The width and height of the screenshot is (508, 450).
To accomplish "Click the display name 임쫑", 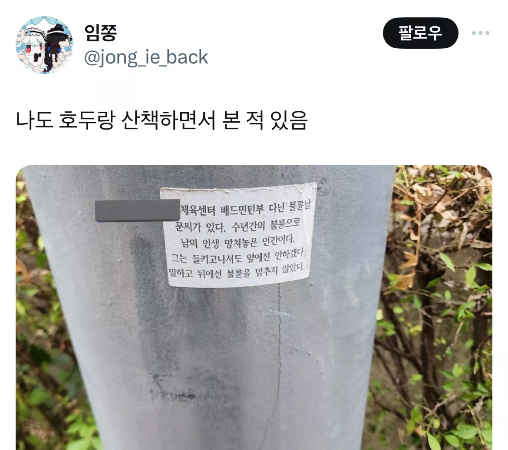I will click(100, 33).
